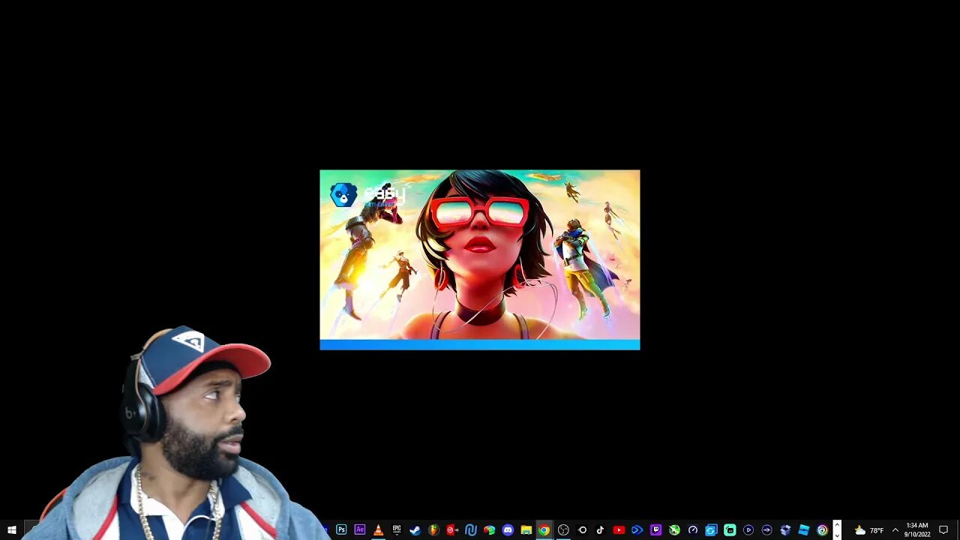Viewport: 960px width, 540px height.
Task: Open TikTok from the taskbar
Action: pyautogui.click(x=600, y=530)
